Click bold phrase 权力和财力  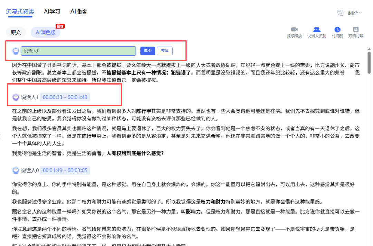click(213, 202)
